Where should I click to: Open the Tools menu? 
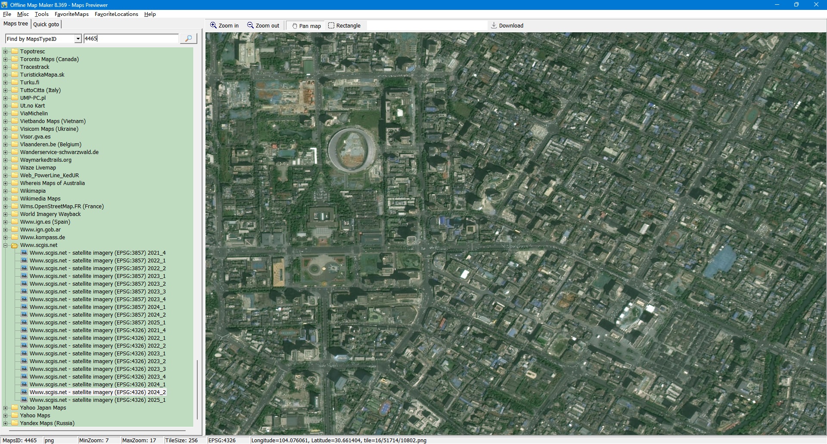(x=41, y=14)
